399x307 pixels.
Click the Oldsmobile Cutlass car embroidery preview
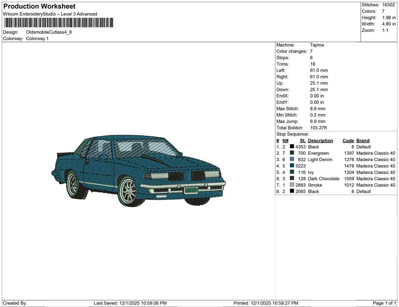[138, 170]
